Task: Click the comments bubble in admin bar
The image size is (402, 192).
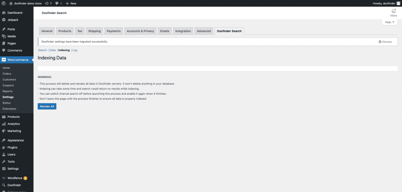Action: (x=57, y=3)
